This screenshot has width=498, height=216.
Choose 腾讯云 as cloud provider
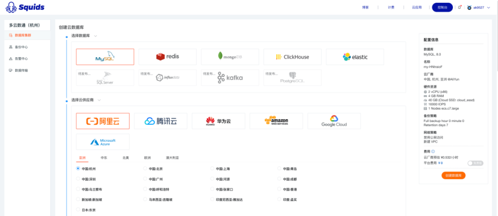coord(161,121)
